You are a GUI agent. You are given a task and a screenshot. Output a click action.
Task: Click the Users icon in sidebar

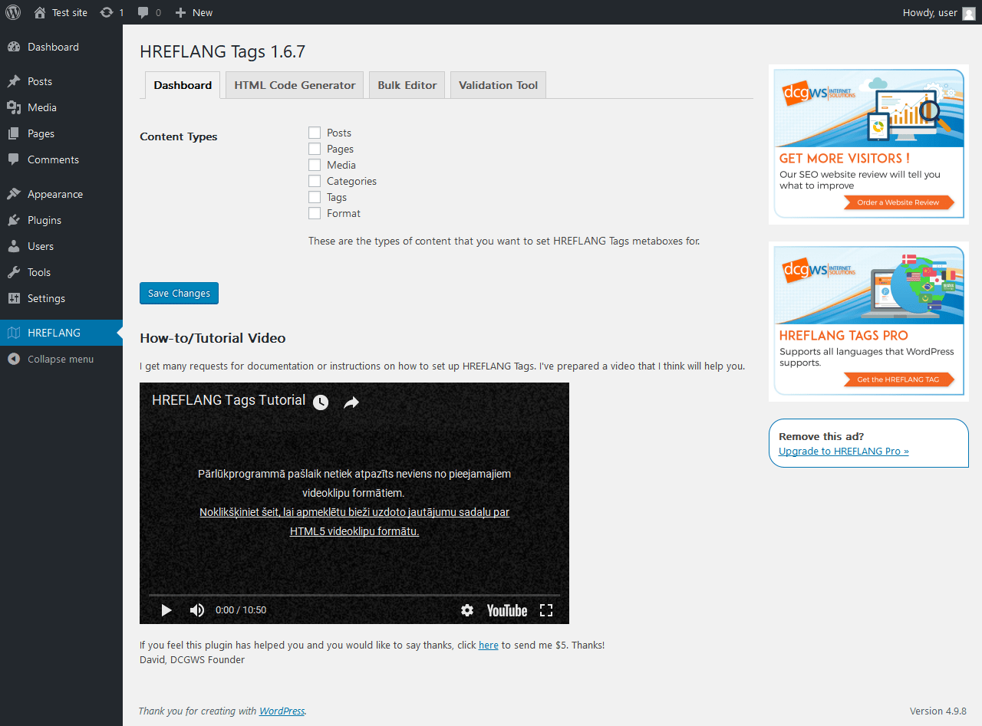coord(14,246)
